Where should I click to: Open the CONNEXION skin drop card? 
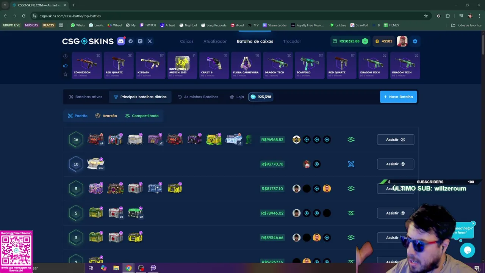tap(87, 65)
